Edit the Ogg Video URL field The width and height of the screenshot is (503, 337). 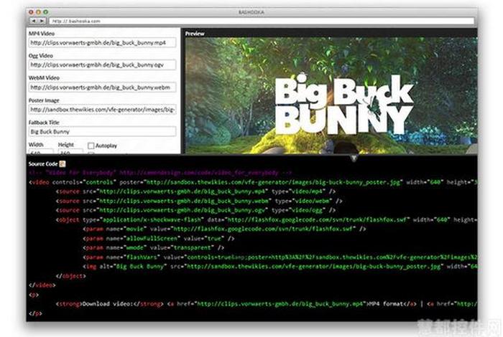point(102,65)
